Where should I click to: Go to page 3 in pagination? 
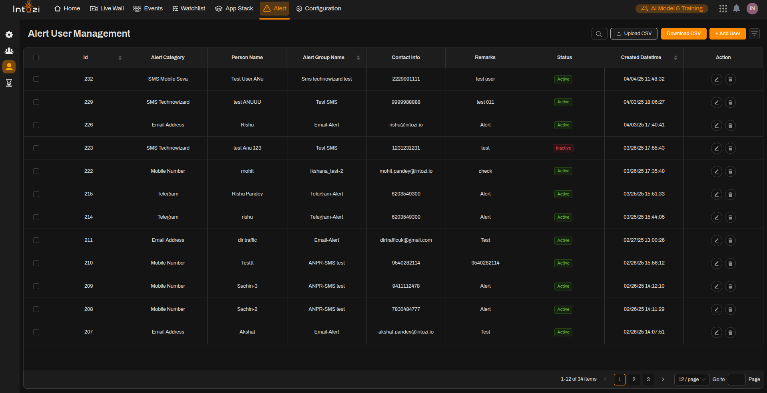coord(648,379)
